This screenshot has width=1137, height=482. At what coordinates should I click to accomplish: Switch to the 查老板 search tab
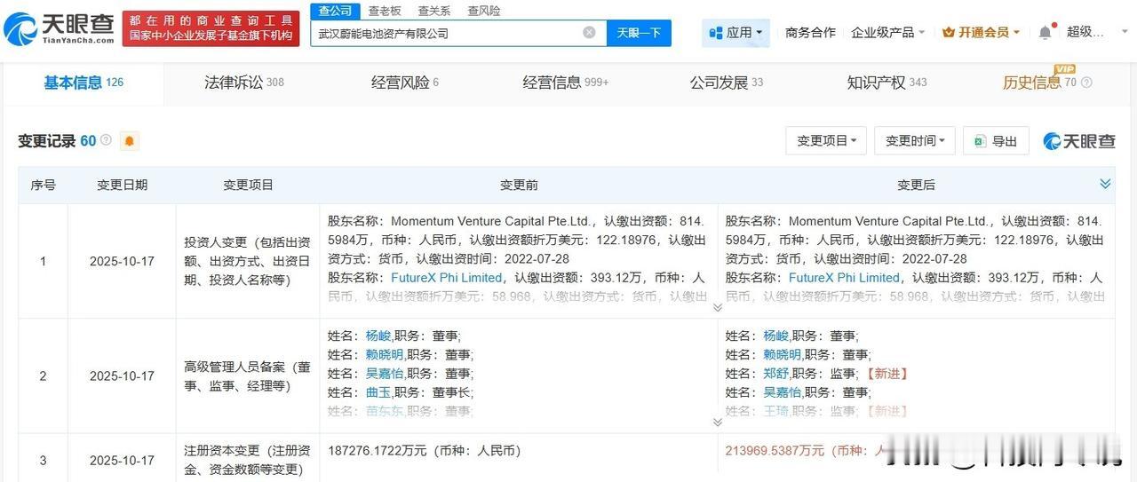[x=385, y=11]
